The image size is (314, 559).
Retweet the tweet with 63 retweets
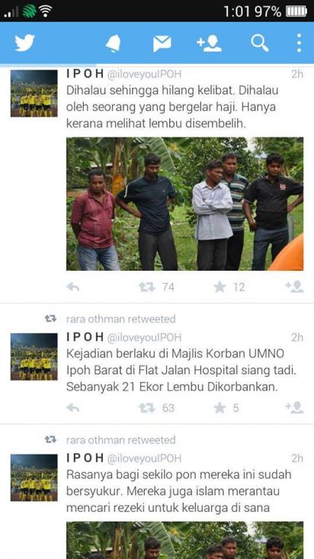(147, 408)
